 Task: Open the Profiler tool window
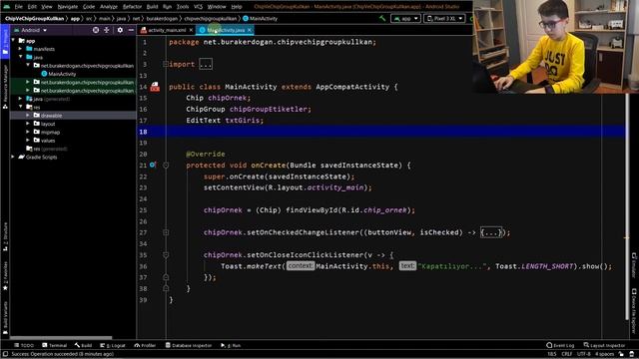[145, 345]
